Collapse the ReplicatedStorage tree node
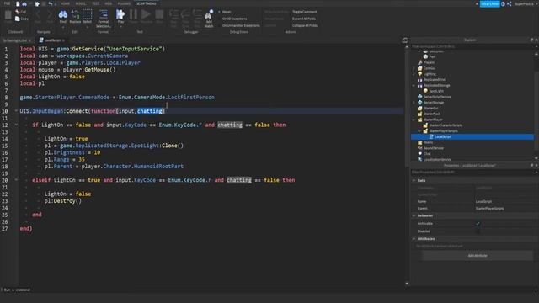 pyautogui.click(x=414, y=86)
